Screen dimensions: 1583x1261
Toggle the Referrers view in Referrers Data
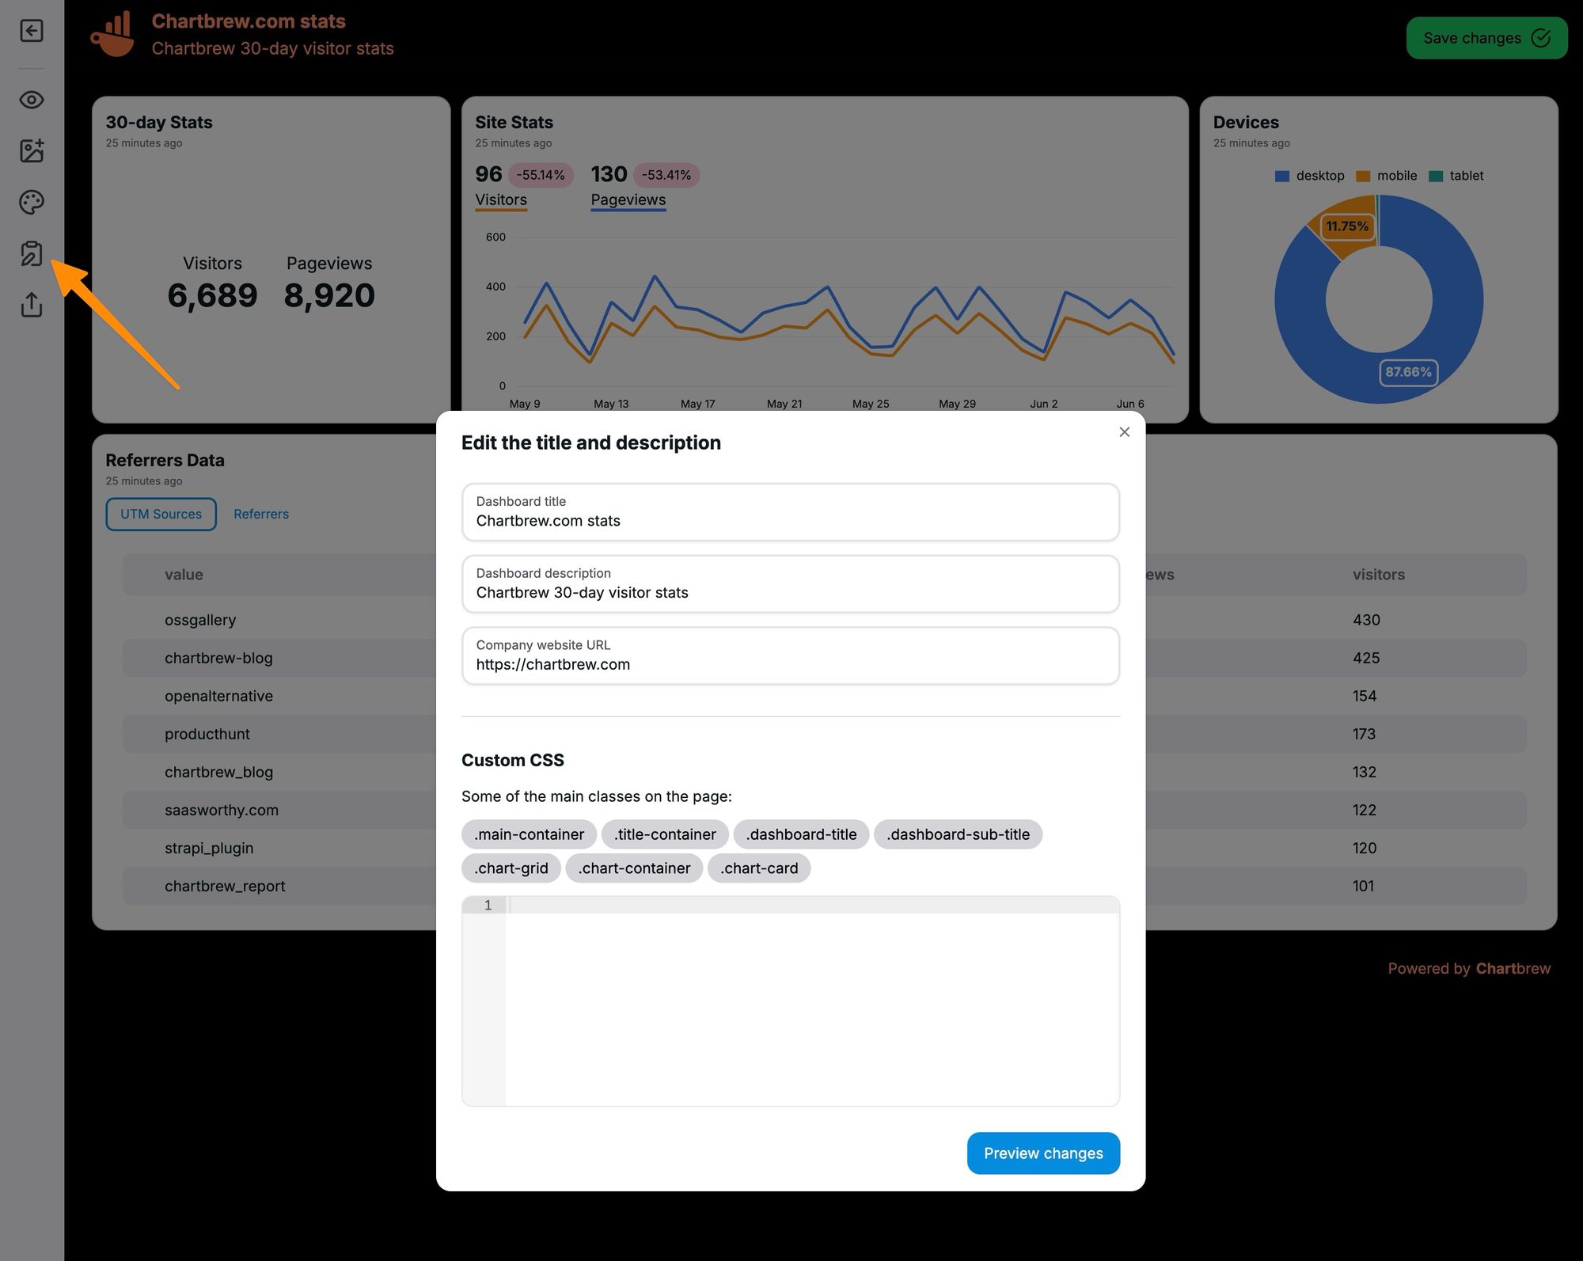[261, 514]
